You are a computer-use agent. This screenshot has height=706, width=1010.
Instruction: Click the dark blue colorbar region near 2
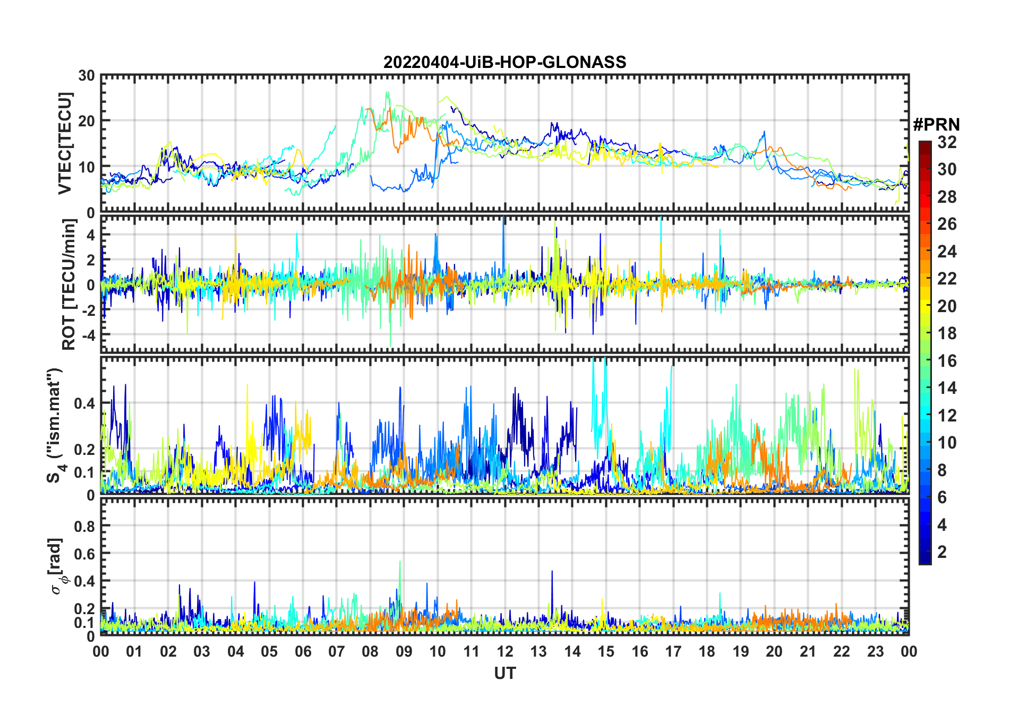925,552
